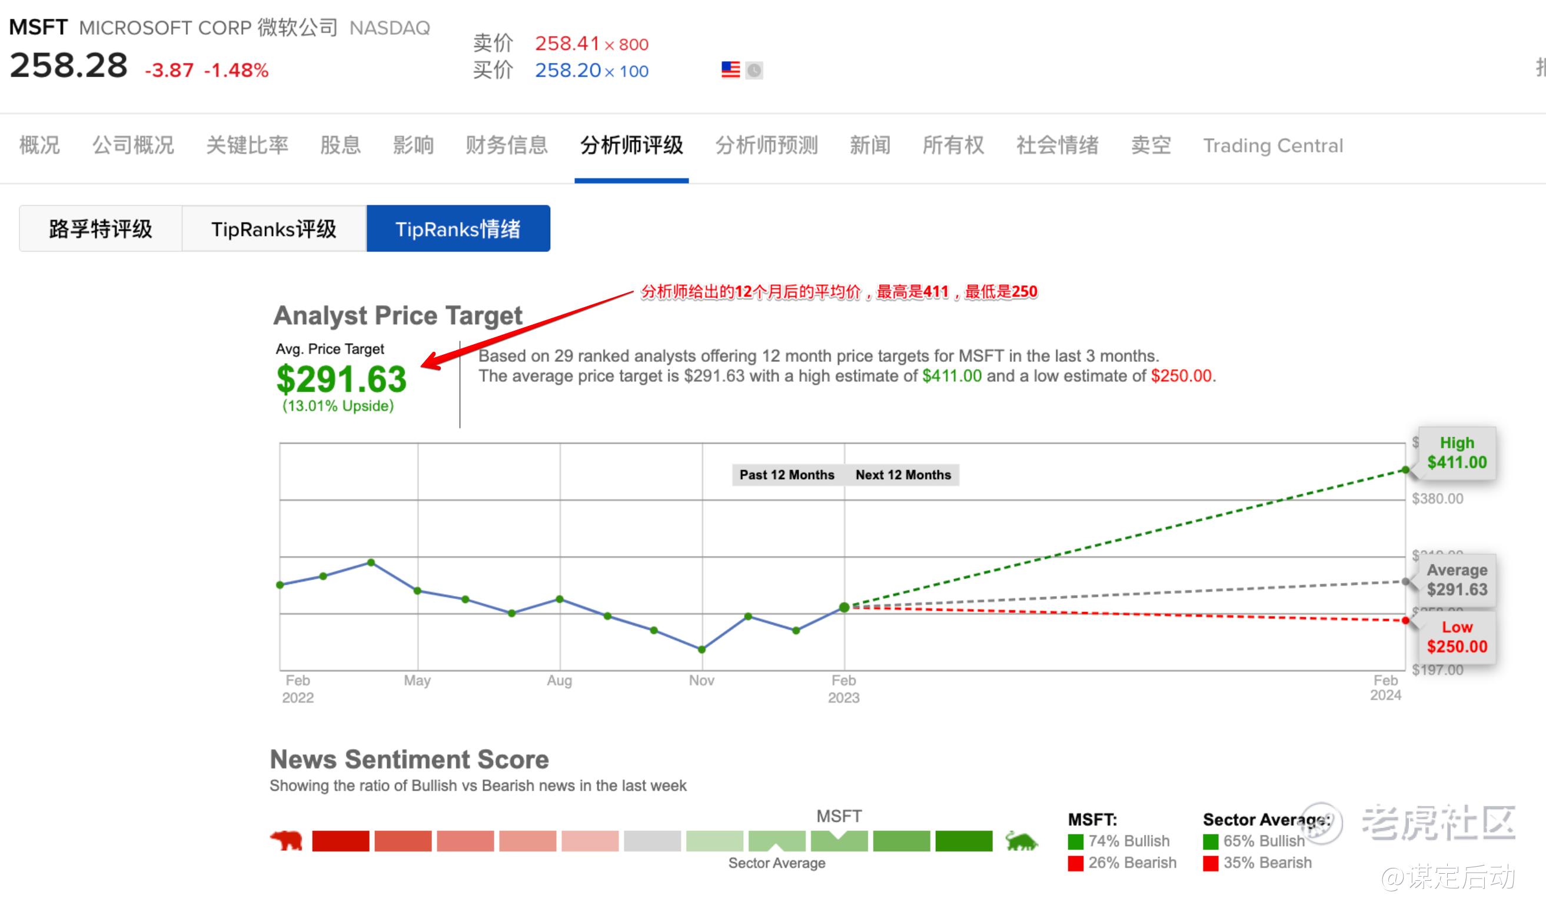Click the 卖价 258.41 × 800 quote
Viewport: 1546px width, 912px height.
pyautogui.click(x=561, y=43)
